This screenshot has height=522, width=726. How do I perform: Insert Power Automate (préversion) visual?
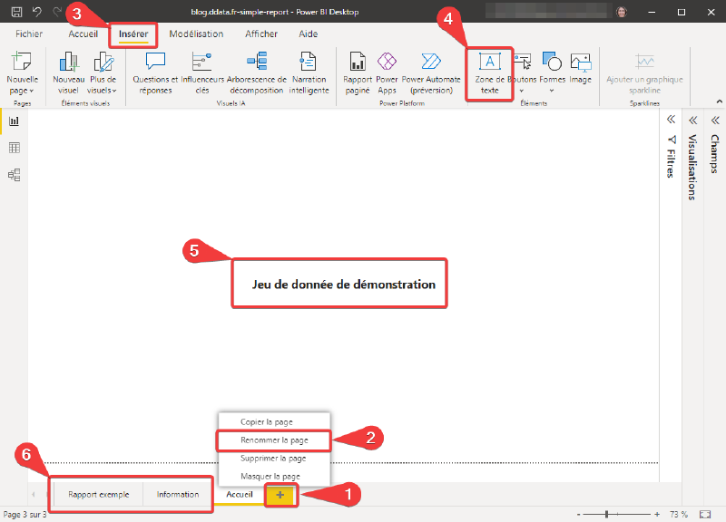pos(431,73)
